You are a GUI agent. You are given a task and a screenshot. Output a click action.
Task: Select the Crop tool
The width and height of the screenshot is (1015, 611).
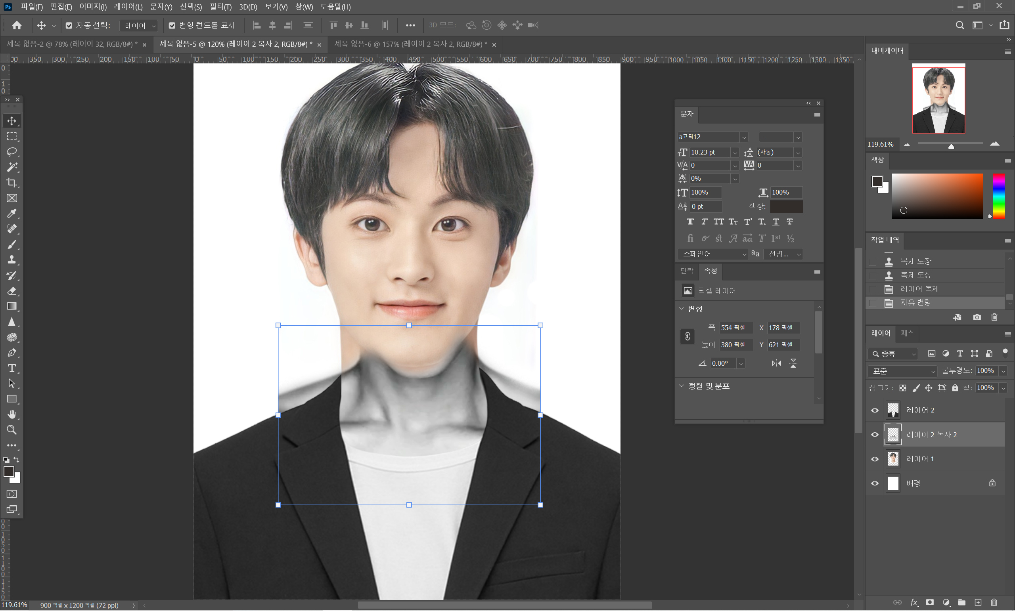[11, 182]
